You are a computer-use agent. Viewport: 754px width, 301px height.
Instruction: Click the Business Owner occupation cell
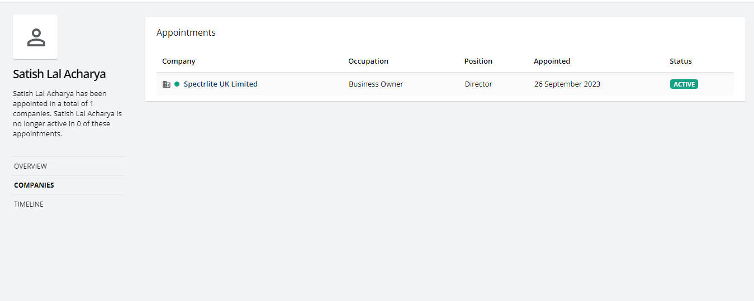[376, 84]
